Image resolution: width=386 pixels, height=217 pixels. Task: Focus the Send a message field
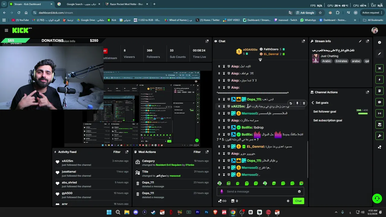coord(260,191)
